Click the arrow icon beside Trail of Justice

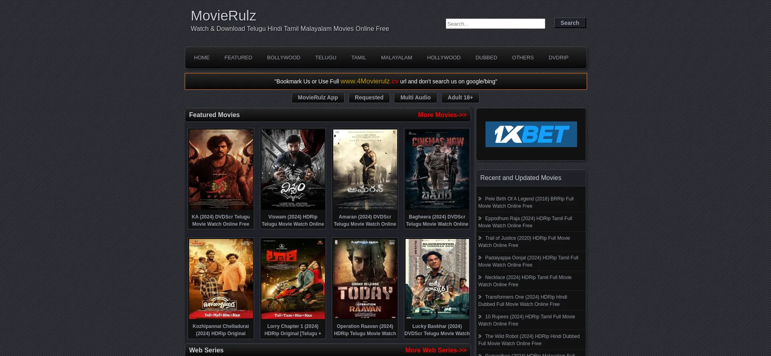pyautogui.click(x=480, y=238)
